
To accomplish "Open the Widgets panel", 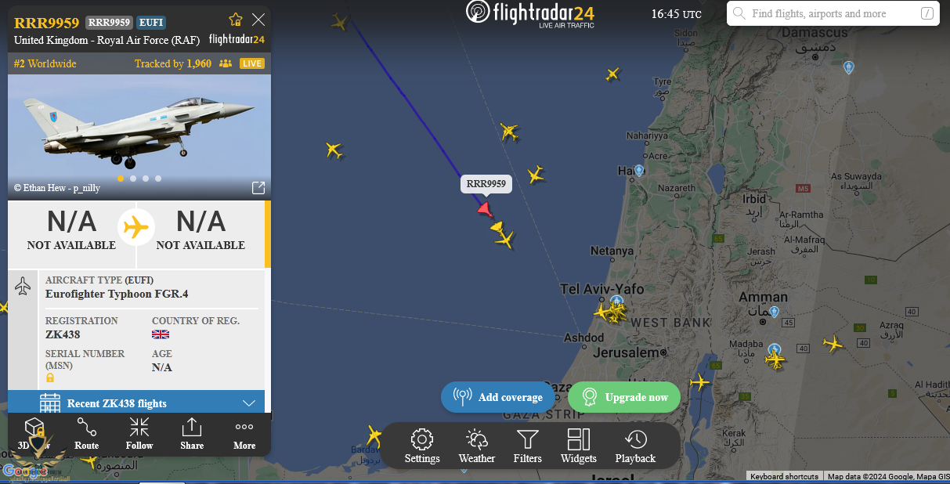I will click(x=579, y=446).
